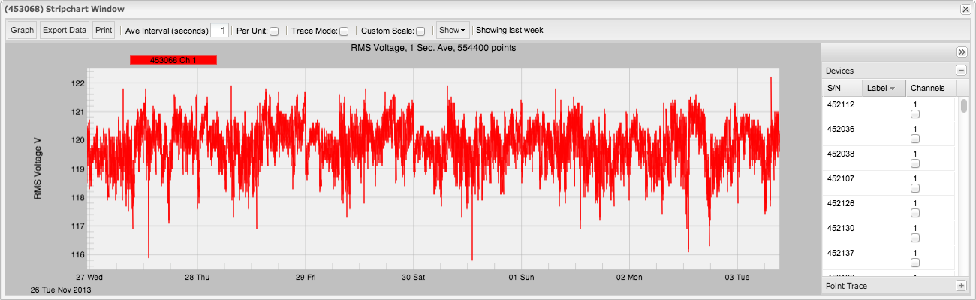Check channel 1 for device 452126

click(x=915, y=214)
